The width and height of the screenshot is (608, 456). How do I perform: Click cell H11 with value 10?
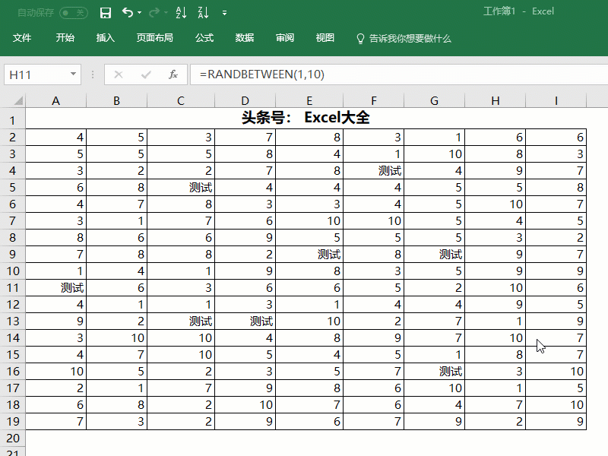pyautogui.click(x=496, y=288)
